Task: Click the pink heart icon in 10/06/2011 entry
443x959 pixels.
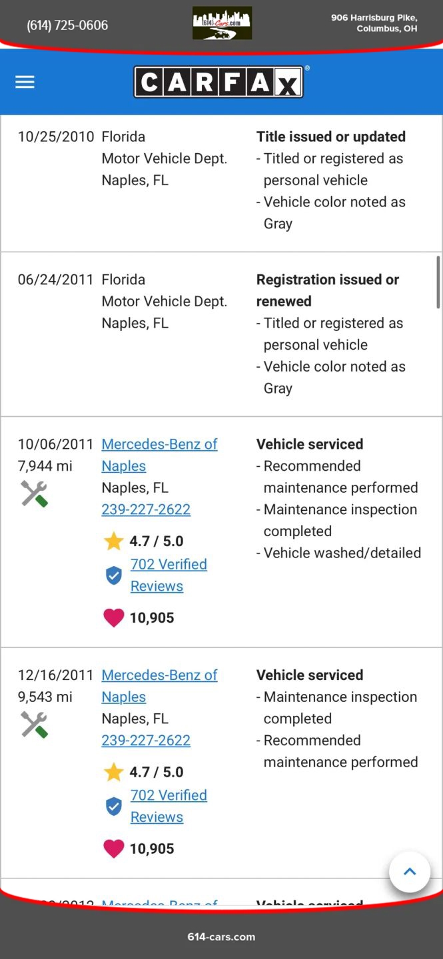Action: tap(114, 618)
